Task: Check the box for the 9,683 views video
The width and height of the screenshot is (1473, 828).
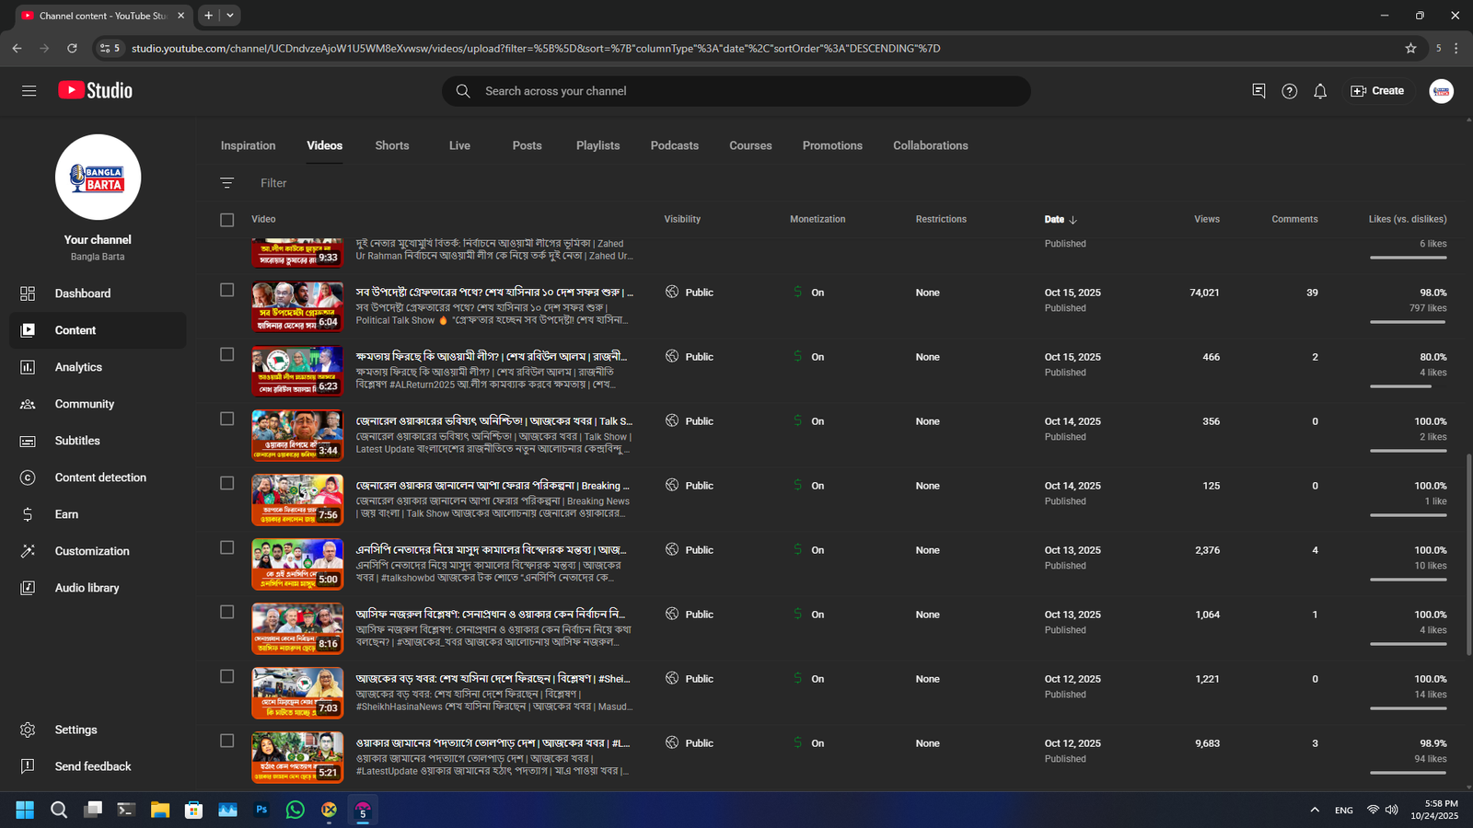Action: tap(227, 742)
